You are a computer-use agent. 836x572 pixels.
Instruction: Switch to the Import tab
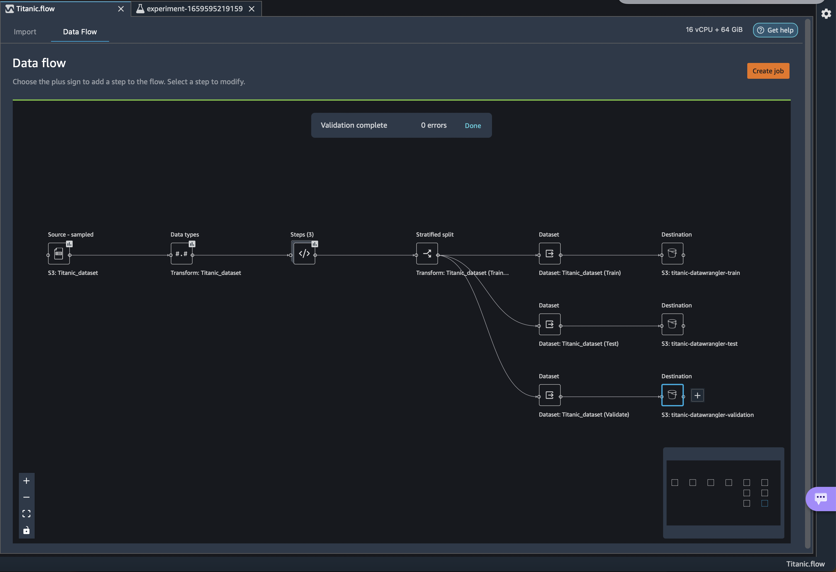(x=25, y=32)
